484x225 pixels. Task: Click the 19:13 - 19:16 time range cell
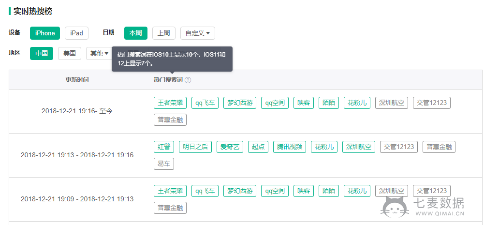(77, 155)
